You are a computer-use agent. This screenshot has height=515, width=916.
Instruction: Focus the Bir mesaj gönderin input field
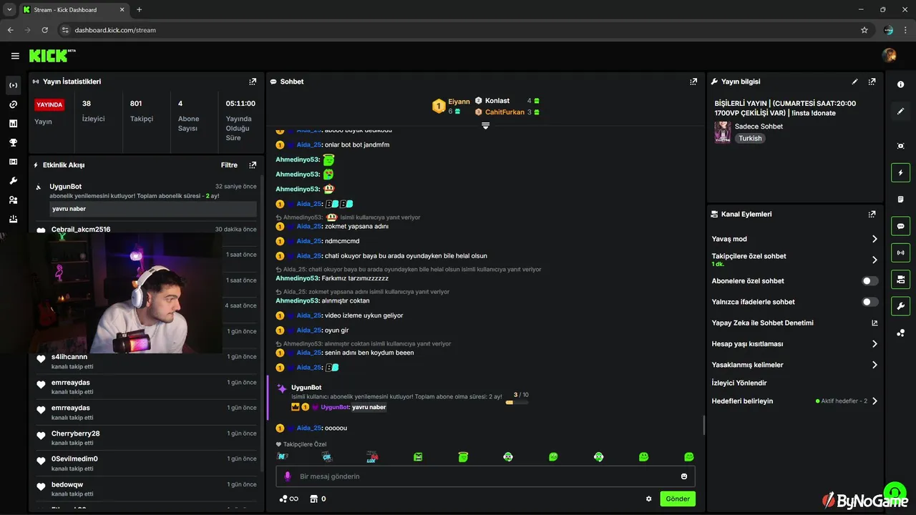pos(485,476)
